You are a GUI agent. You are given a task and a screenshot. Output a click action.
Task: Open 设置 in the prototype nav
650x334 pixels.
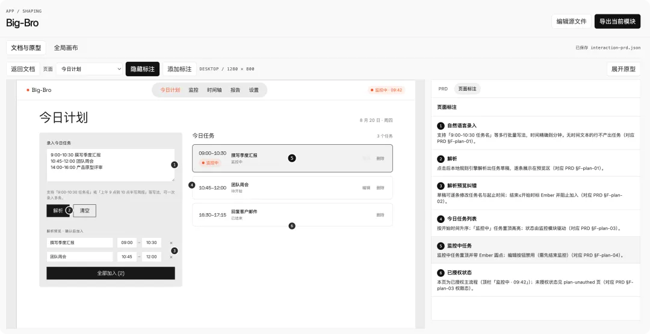[x=254, y=90]
